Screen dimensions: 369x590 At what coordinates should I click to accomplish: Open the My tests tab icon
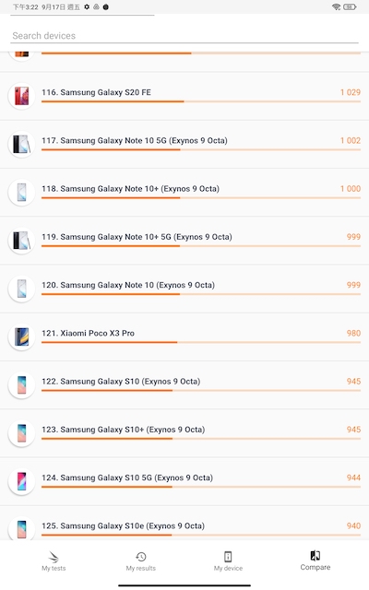[54, 557]
